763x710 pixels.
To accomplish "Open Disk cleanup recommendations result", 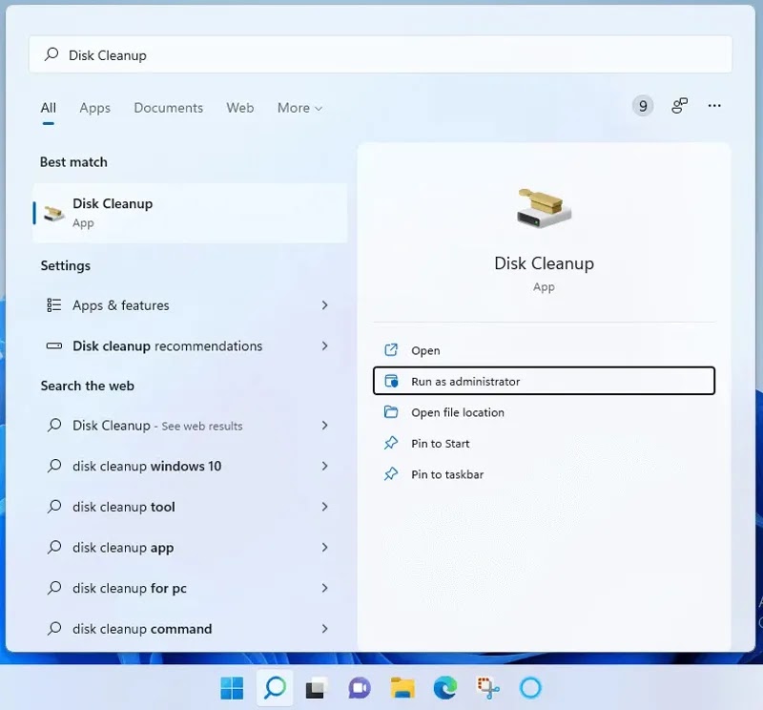I will tap(190, 346).
